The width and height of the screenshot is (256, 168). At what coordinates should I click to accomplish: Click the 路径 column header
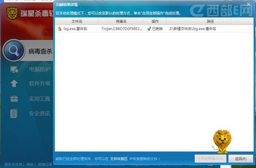210,21
